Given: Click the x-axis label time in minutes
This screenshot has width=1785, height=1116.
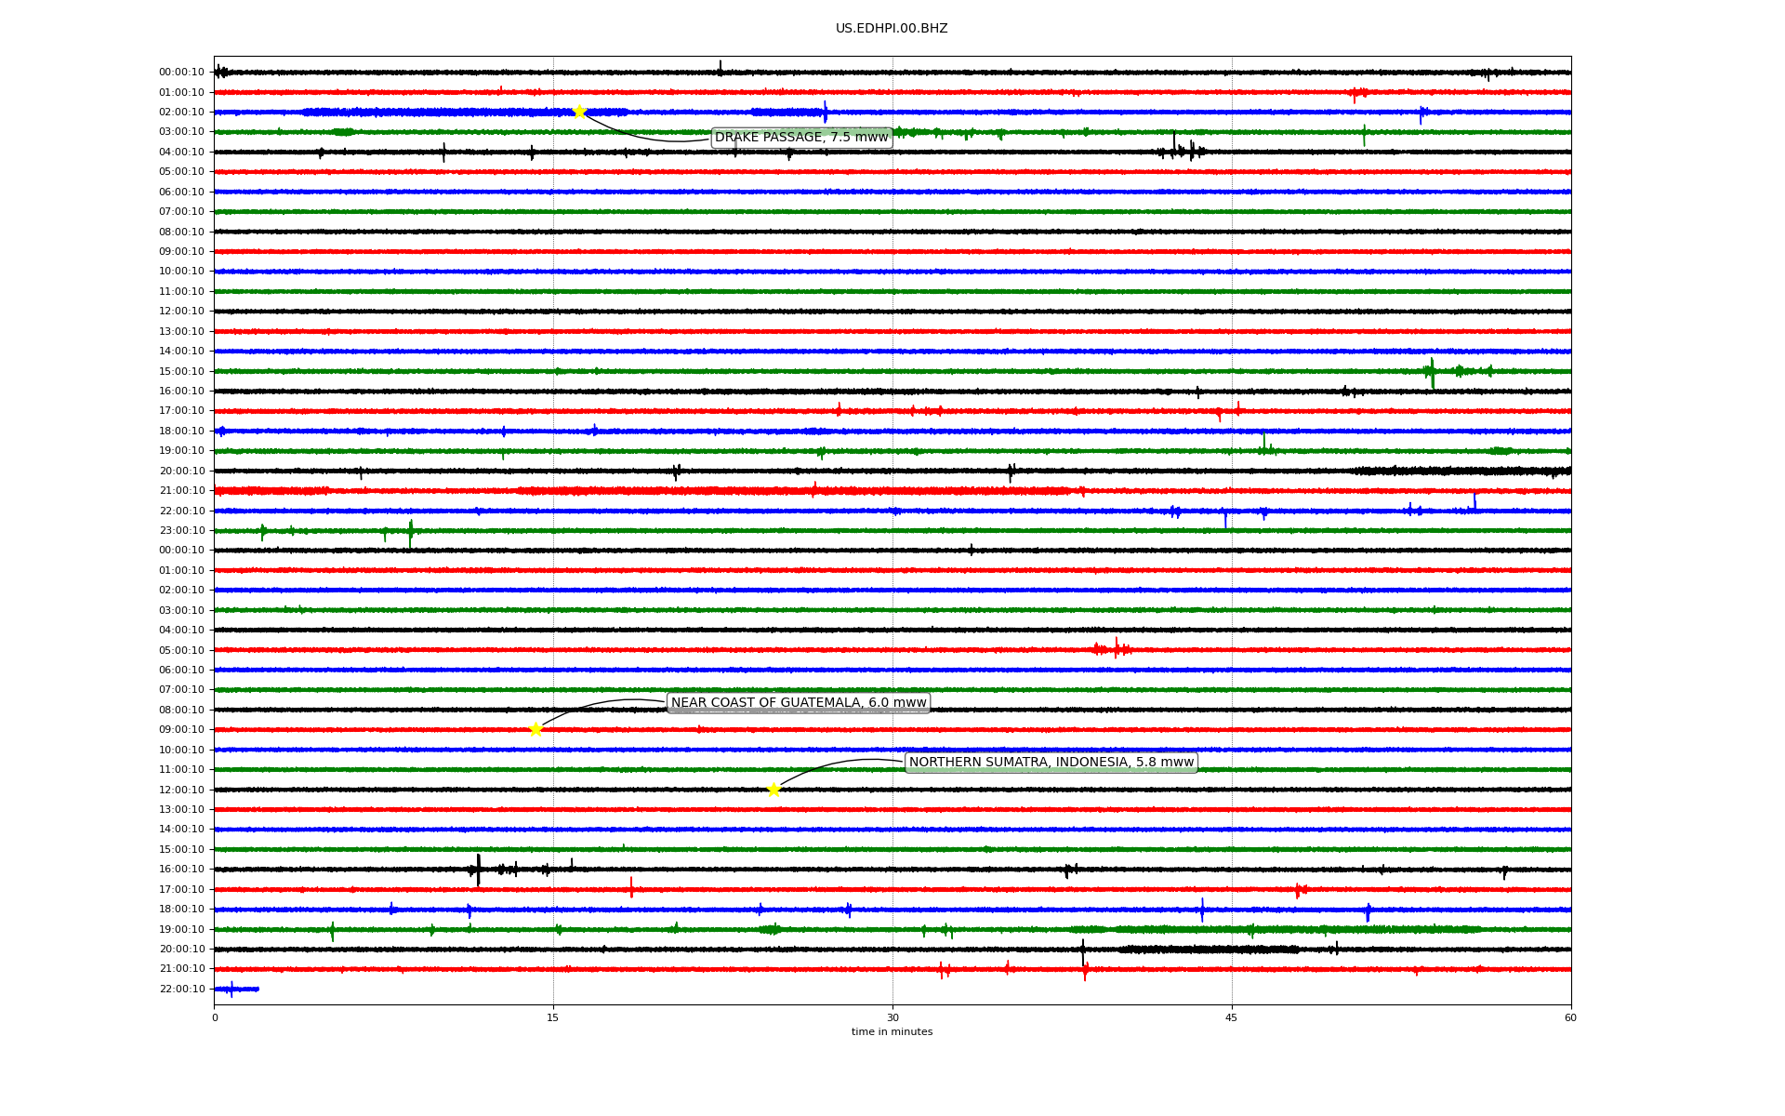Looking at the screenshot, I should coord(892,1032).
